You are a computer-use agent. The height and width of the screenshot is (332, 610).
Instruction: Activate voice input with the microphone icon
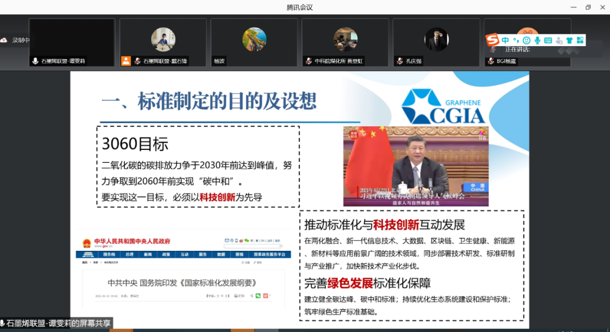pyautogui.click(x=538, y=39)
